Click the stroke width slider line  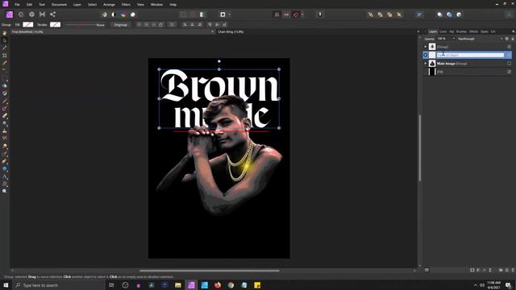pyautogui.click(x=81, y=25)
